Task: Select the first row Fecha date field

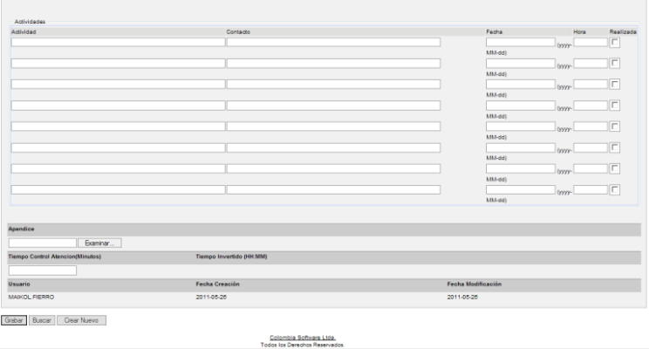Action: pyautogui.click(x=520, y=42)
